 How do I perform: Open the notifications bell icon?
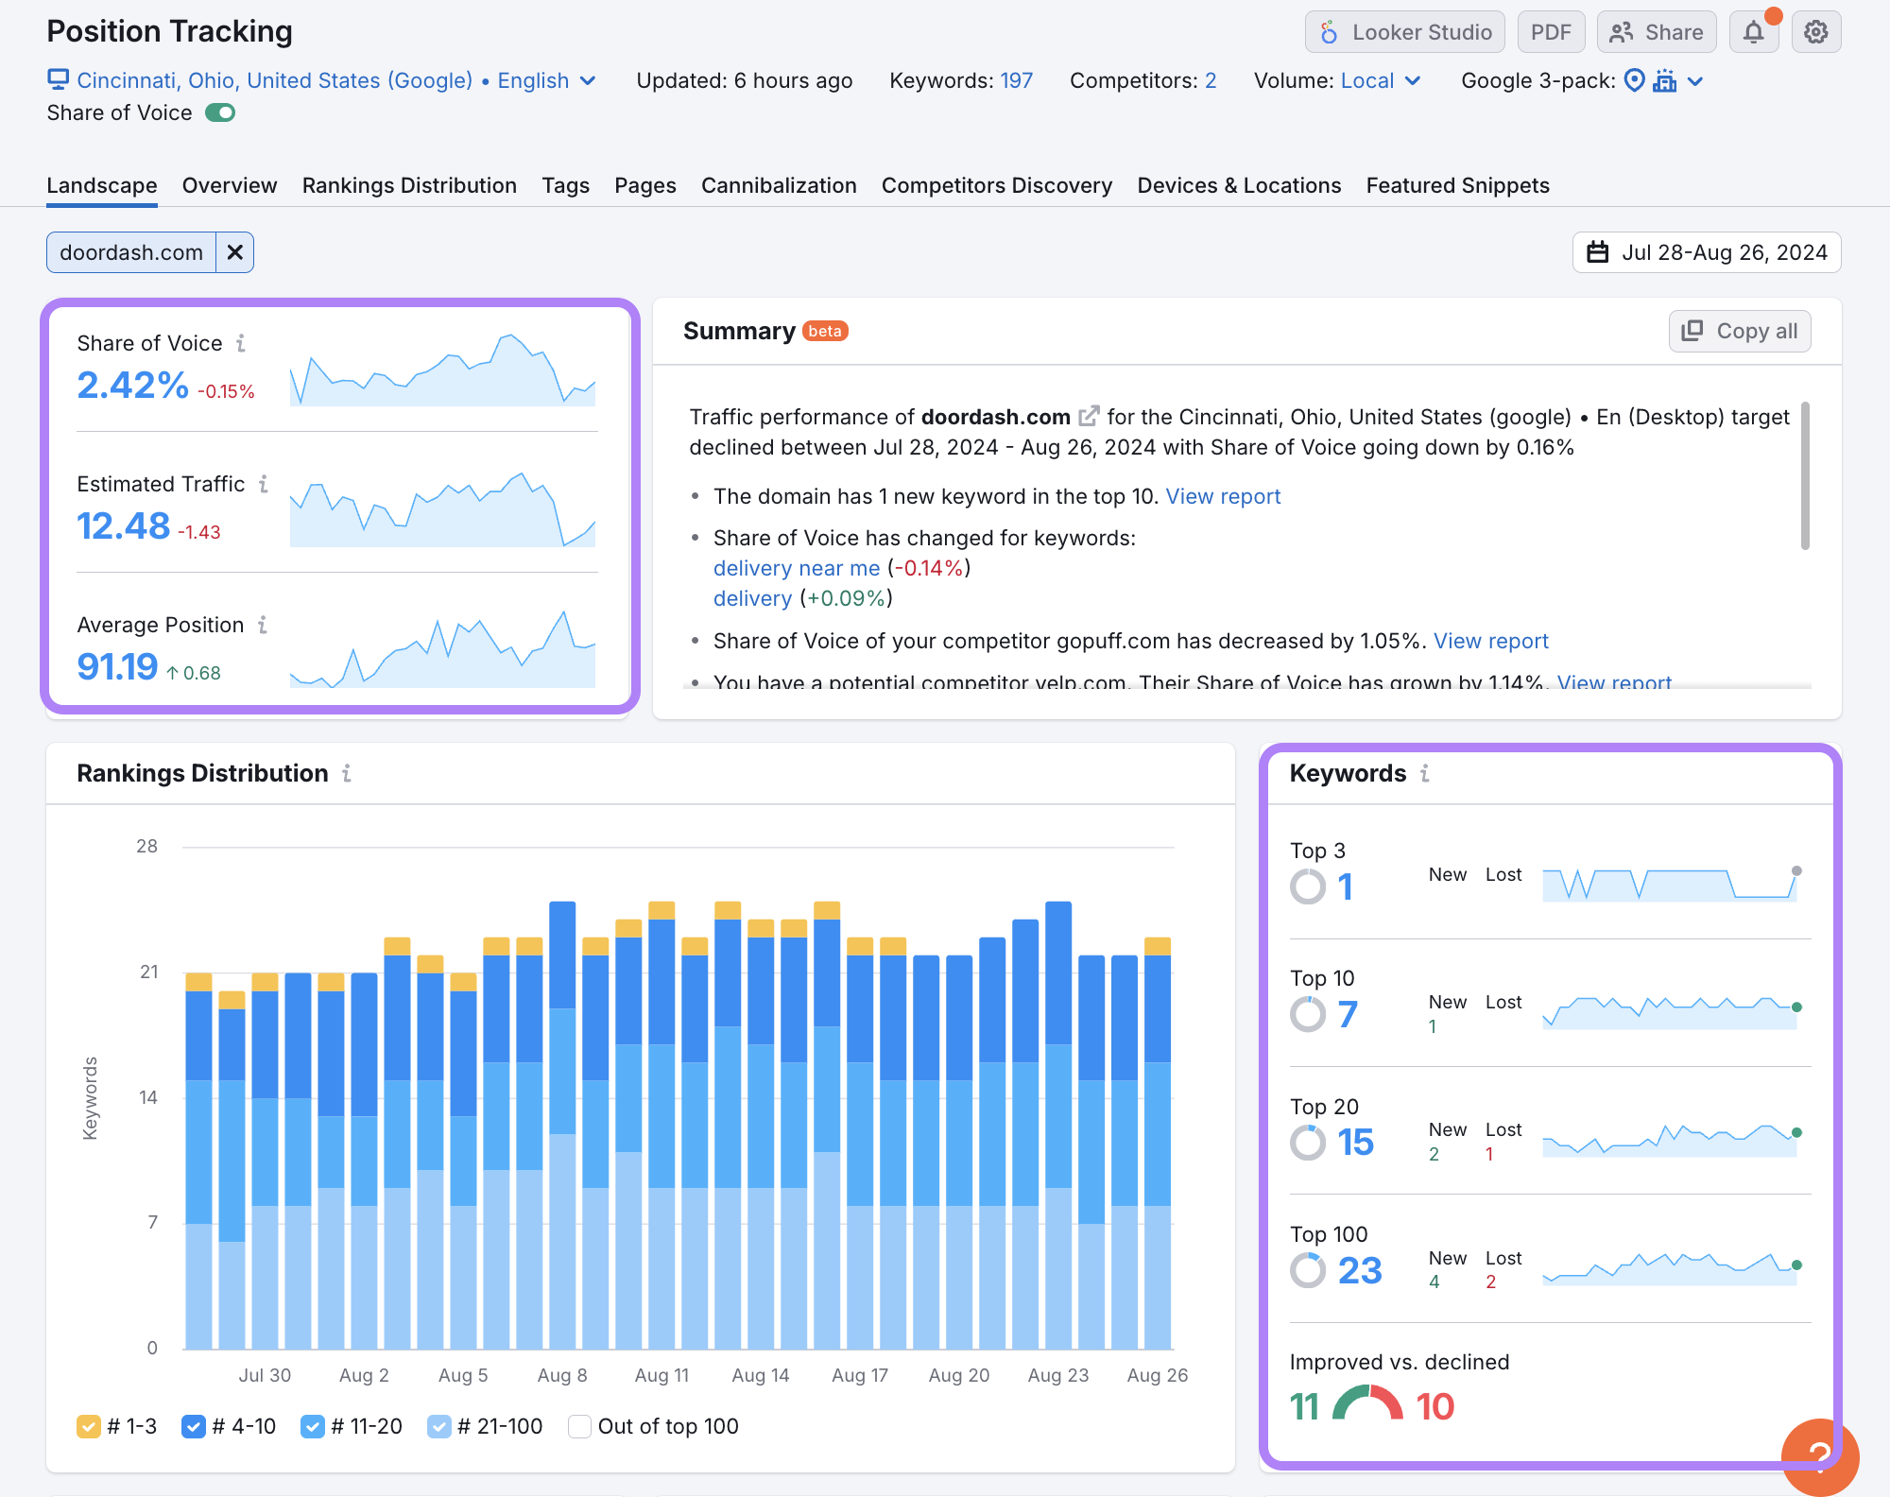(1753, 32)
